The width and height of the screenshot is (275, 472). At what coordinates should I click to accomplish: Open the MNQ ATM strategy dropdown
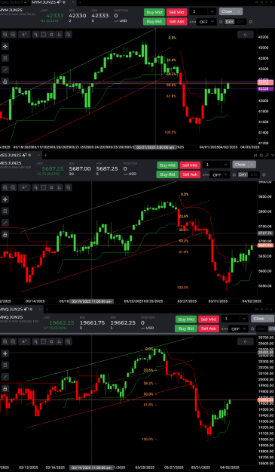(238, 329)
